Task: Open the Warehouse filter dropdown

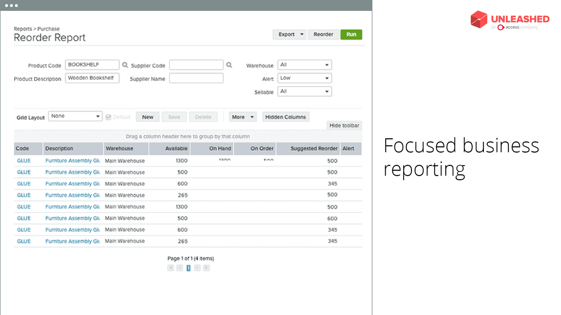Action: tap(305, 65)
